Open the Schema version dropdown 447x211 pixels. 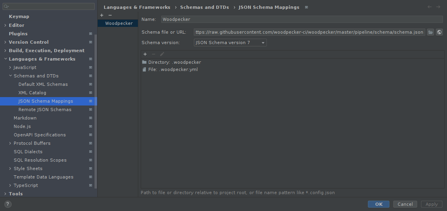click(230, 43)
